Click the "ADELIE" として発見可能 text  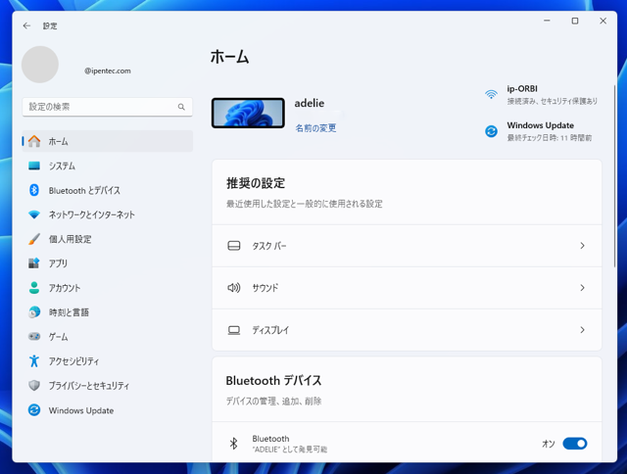(x=290, y=450)
